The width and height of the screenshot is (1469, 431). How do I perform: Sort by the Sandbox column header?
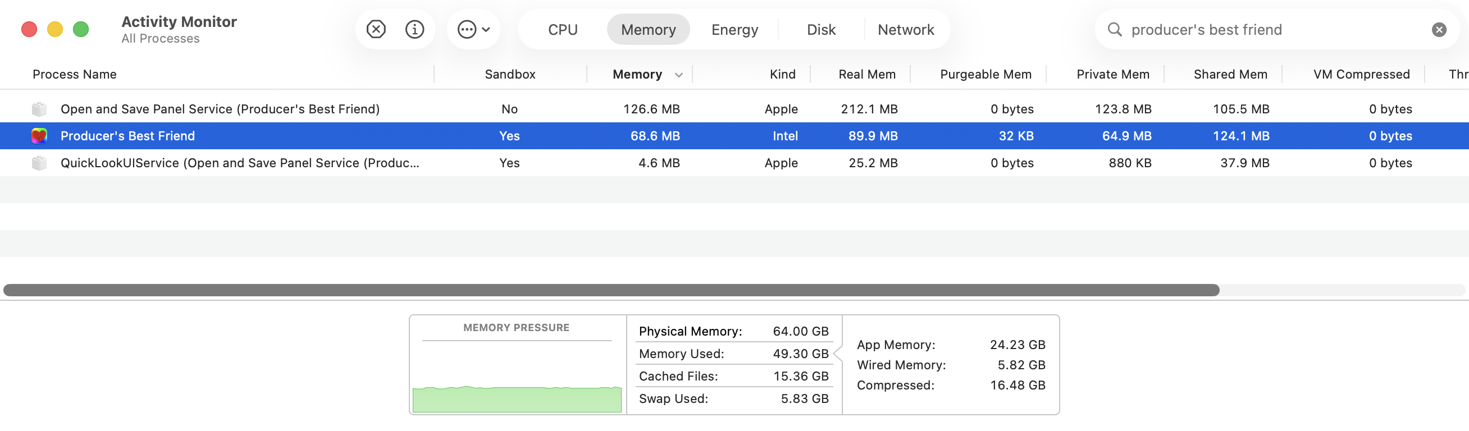click(x=510, y=75)
